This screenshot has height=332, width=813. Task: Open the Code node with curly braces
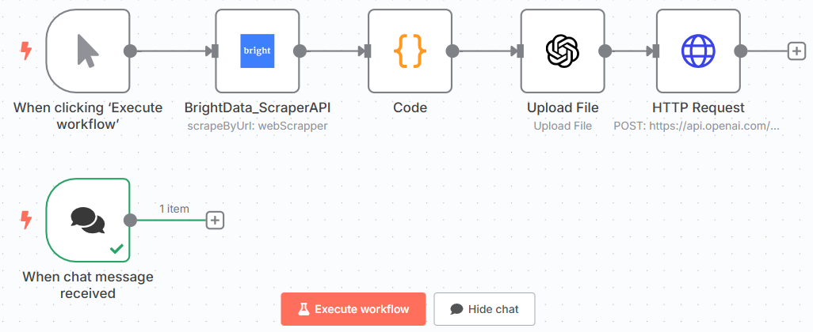click(410, 51)
